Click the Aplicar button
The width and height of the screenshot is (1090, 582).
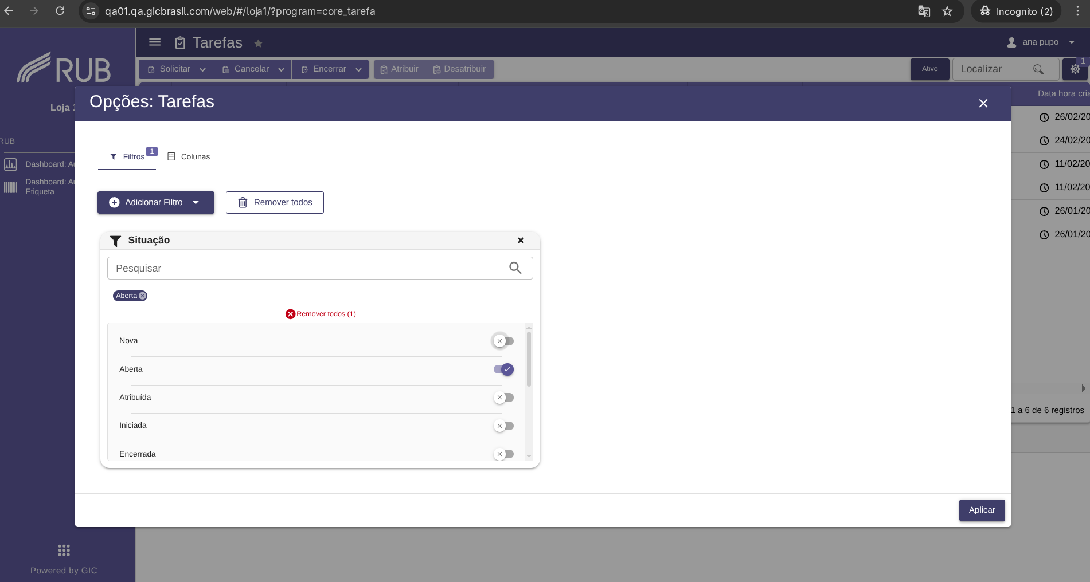(982, 510)
